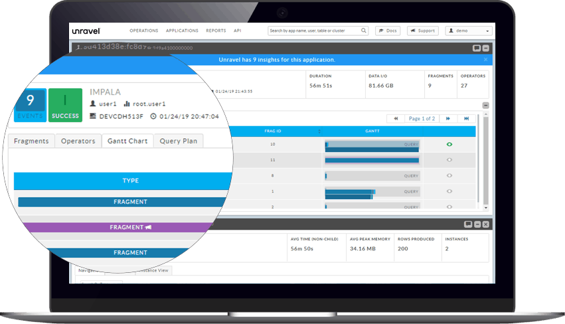Click the DEVCDH513F cluster icon
565x324 pixels.
92,116
